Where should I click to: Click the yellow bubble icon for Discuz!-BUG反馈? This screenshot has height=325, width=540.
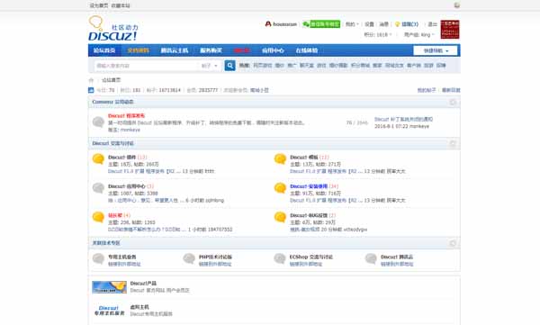280,217
